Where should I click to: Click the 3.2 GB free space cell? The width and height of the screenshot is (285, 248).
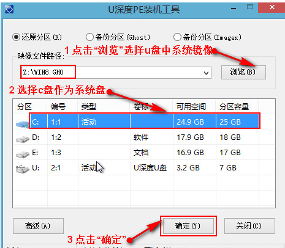click(x=188, y=168)
